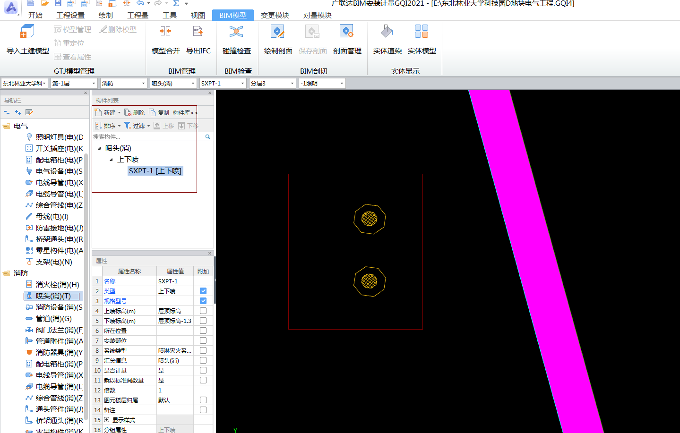This screenshot has width=680, height=433.
Task: Click the 模型合并 merge icon
Action: [x=165, y=32]
